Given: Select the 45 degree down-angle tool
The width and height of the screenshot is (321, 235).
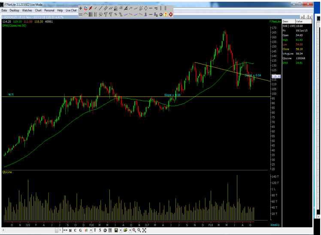Looking at the screenshot, I should coord(106,14).
